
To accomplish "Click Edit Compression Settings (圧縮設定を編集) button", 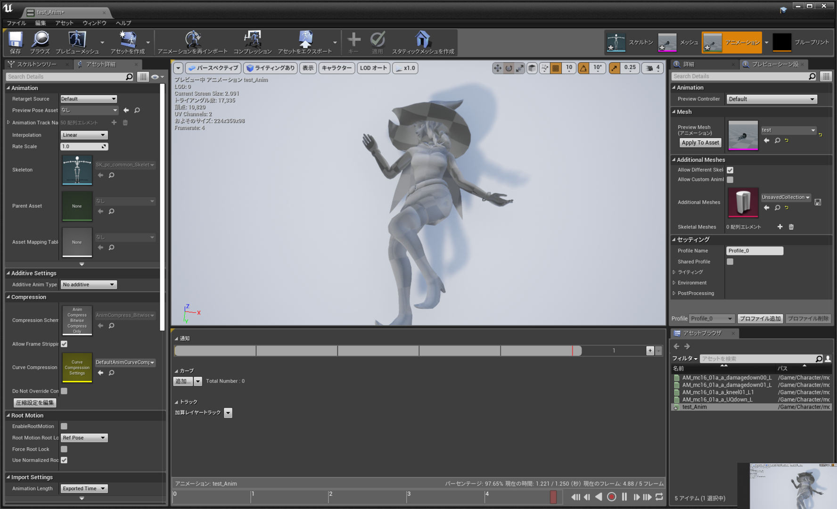I will click(x=35, y=403).
